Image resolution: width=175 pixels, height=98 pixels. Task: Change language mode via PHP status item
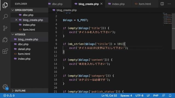click(156, 96)
